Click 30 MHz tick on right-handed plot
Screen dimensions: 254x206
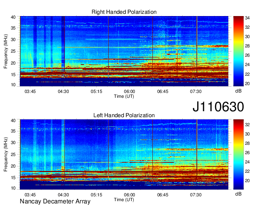point(13,40)
